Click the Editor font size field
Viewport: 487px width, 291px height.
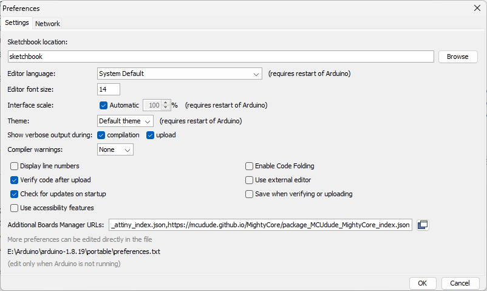[x=109, y=89]
